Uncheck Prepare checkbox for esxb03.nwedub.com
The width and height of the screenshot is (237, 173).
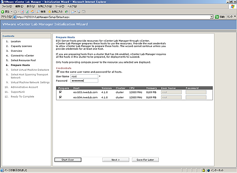60,92
